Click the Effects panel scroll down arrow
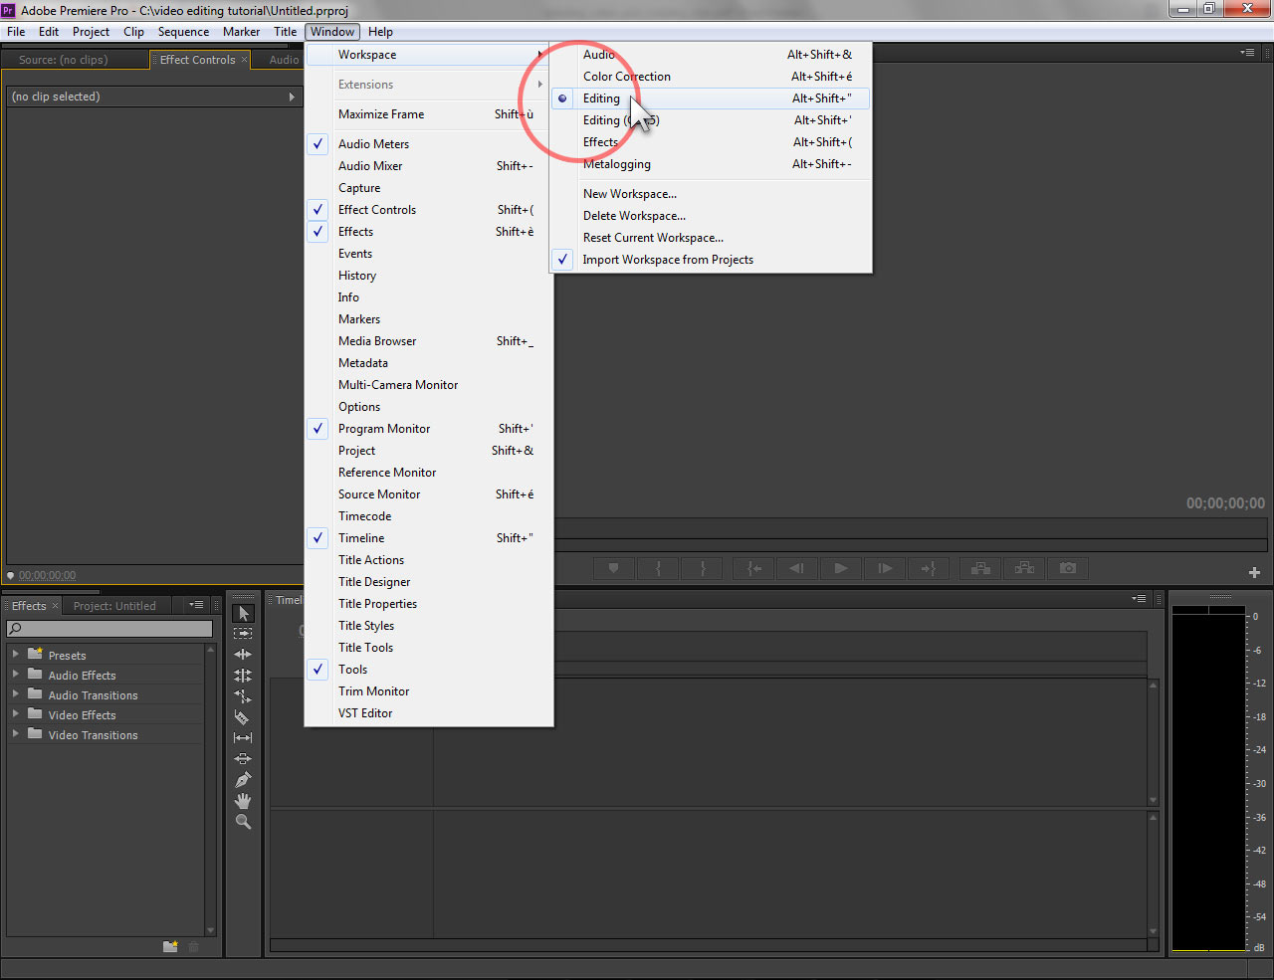Image resolution: width=1274 pixels, height=980 pixels. (210, 931)
